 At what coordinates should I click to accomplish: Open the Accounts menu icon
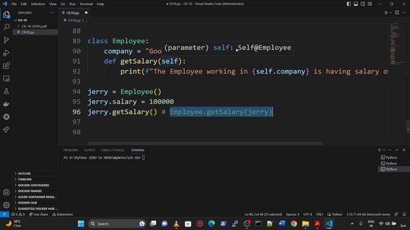[6, 192]
